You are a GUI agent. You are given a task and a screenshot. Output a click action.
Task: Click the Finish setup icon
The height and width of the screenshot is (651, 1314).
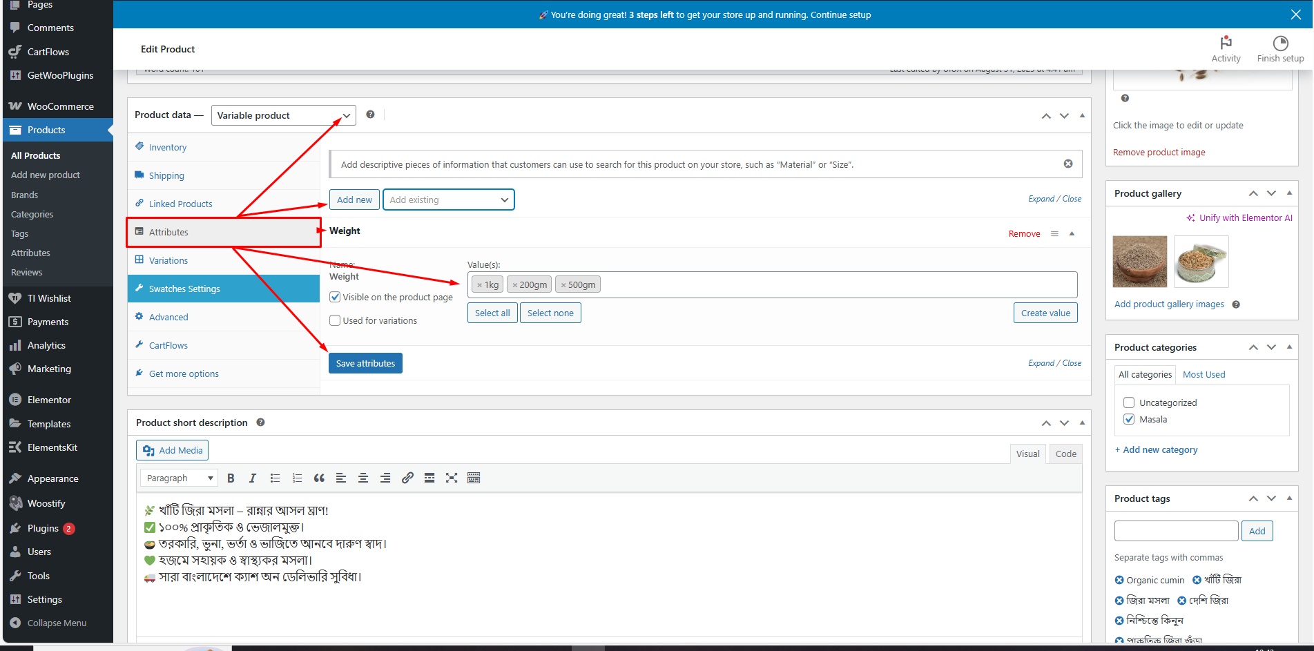pos(1280,43)
